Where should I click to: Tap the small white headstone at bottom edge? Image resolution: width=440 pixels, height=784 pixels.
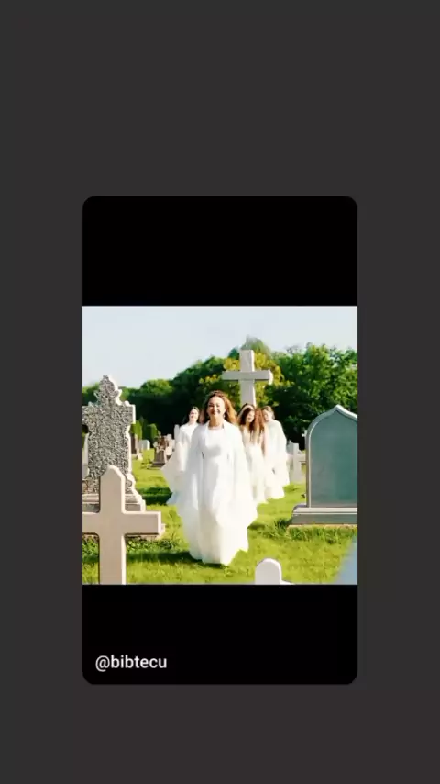(269, 572)
